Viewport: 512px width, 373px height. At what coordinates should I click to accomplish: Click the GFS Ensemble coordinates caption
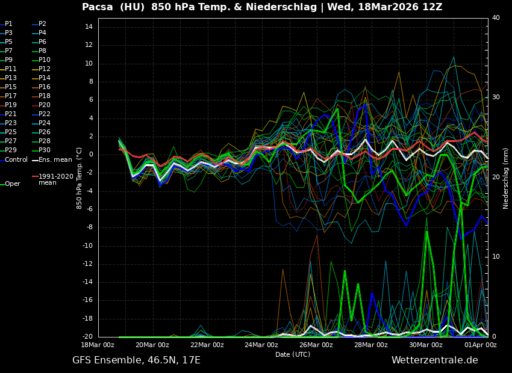click(136, 360)
